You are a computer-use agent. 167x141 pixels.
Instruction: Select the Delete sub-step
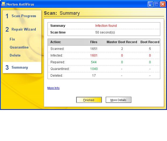pyautogui.click(x=15, y=55)
